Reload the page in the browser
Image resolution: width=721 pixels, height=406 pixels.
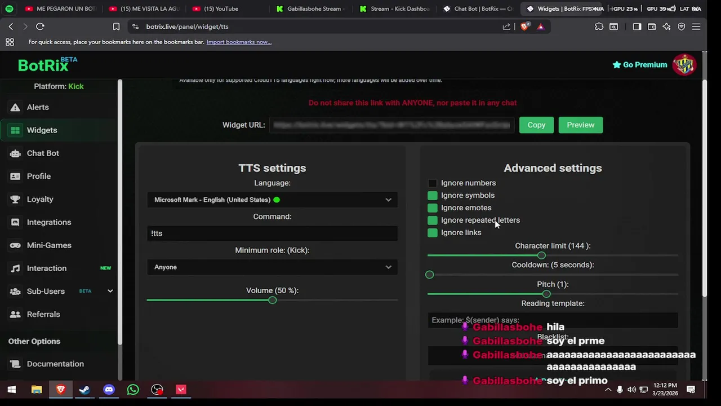pos(40,27)
